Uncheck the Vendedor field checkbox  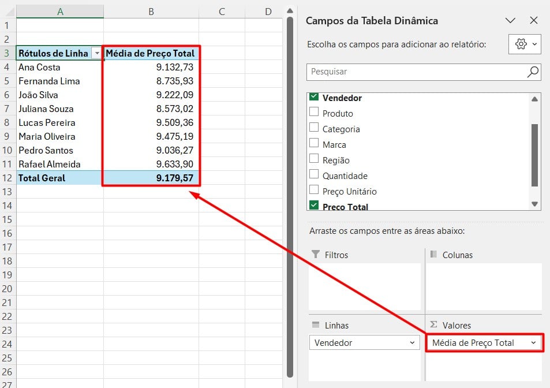click(x=314, y=97)
